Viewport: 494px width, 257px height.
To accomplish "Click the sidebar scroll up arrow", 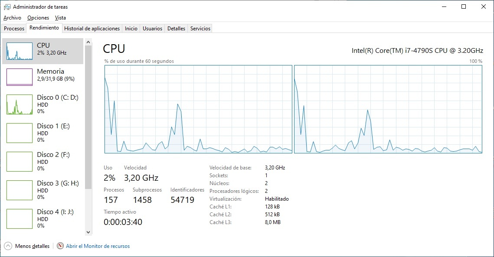I will (88, 42).
